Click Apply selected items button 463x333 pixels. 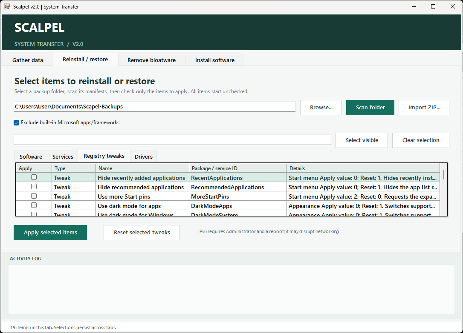[50, 233]
